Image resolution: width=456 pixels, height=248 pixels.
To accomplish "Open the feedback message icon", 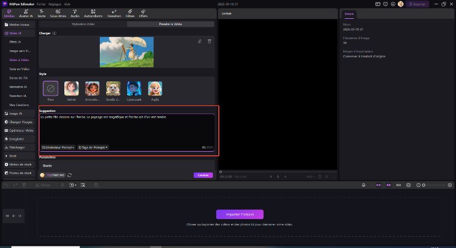I will (385, 4).
